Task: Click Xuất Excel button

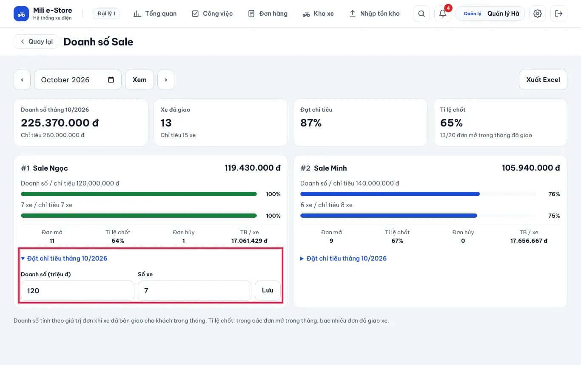Action: tap(543, 80)
